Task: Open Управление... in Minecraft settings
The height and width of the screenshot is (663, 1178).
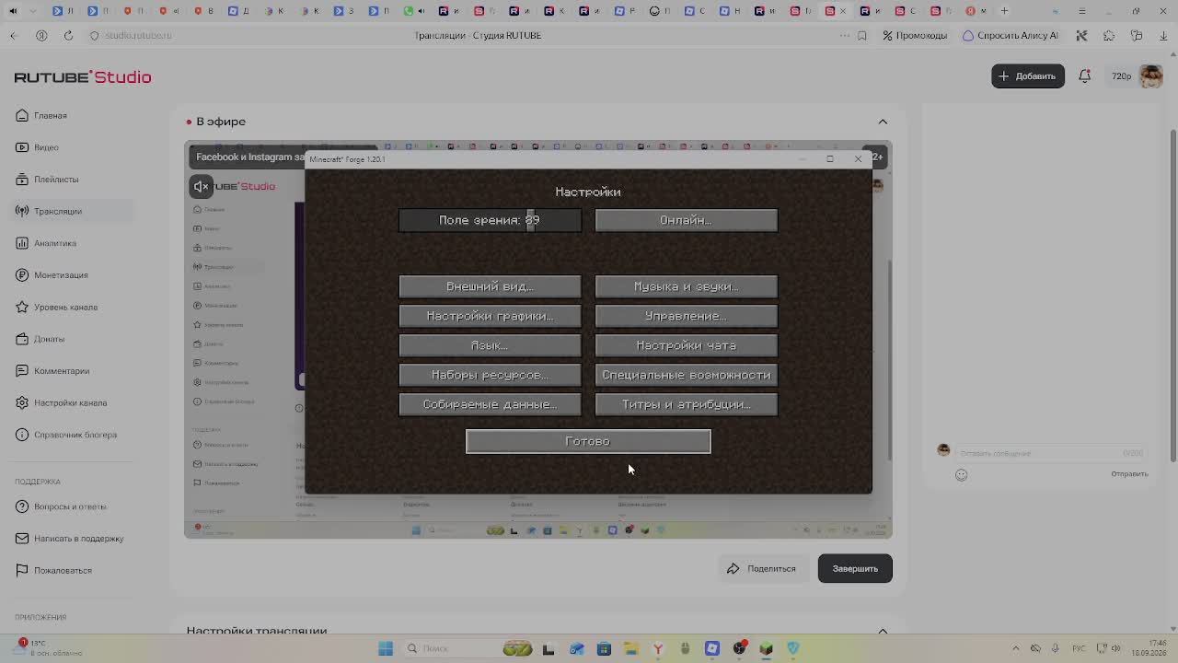Action: tap(687, 316)
